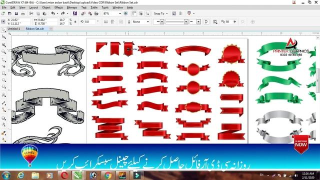Click the Search content icon

coord(75,13)
